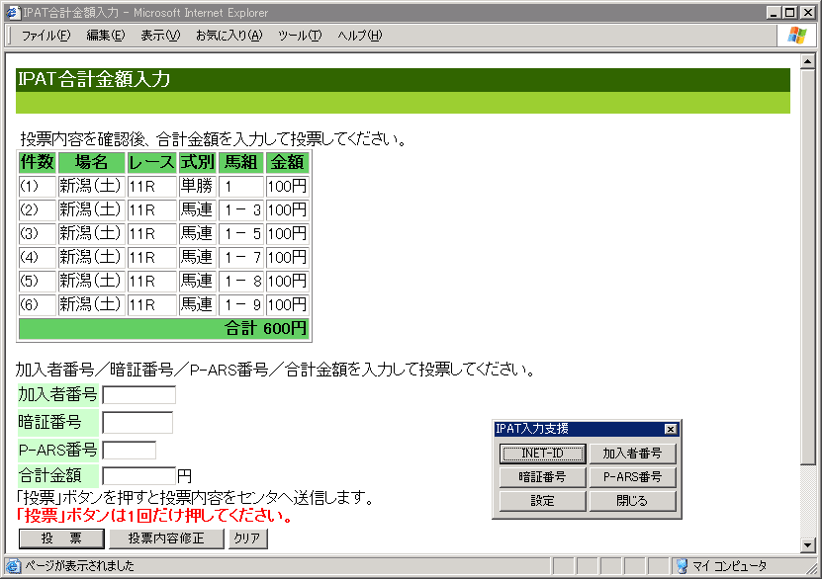Click INET-ID in IPAT入力支援 window
Screen dimensions: 822x579
coord(543,454)
